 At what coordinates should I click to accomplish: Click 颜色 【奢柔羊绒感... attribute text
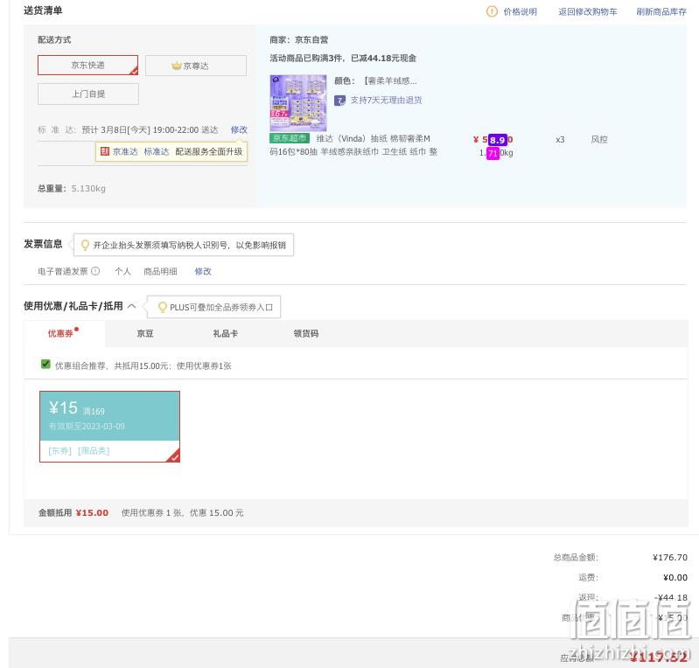pos(376,80)
